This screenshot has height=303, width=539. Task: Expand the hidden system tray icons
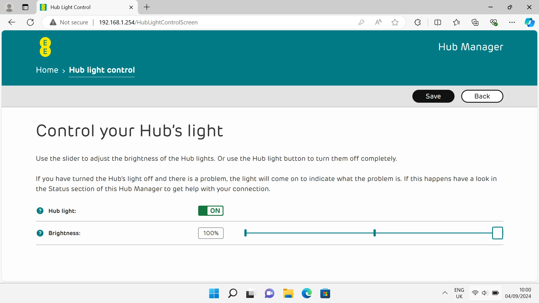pyautogui.click(x=445, y=293)
